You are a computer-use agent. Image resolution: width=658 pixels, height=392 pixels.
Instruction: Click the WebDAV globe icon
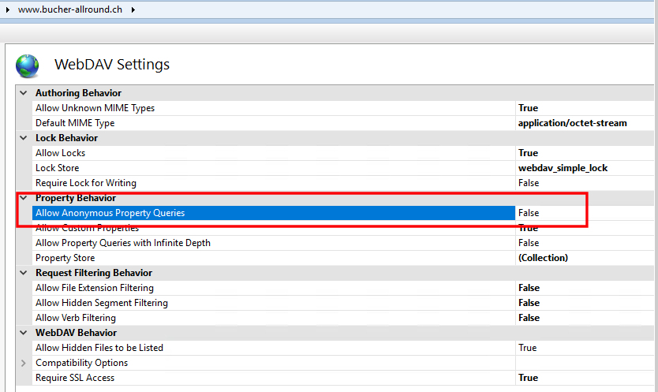(28, 66)
